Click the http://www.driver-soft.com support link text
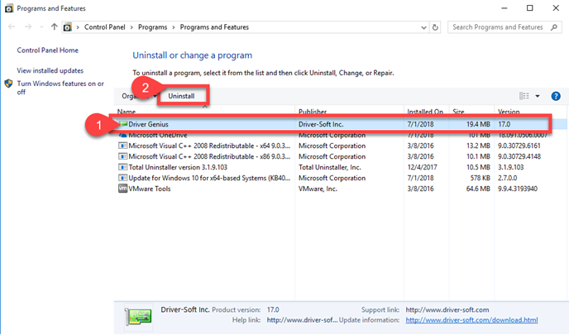 (x=447, y=310)
